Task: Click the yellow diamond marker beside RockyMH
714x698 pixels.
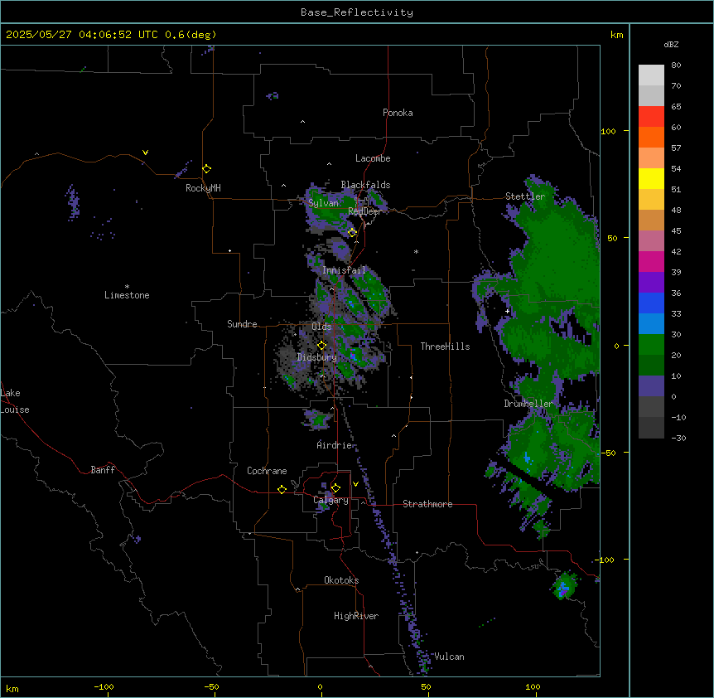Action: coord(206,169)
